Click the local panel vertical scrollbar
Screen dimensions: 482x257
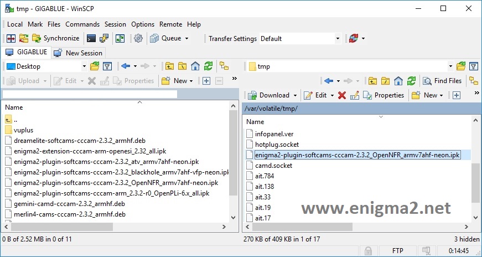tap(234, 153)
